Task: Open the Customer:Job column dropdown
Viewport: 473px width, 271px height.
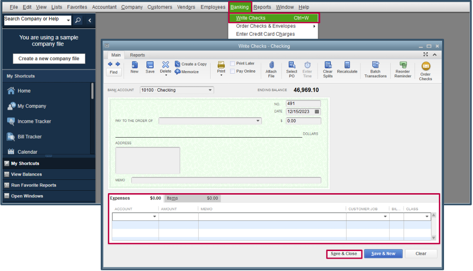Action: (385, 216)
